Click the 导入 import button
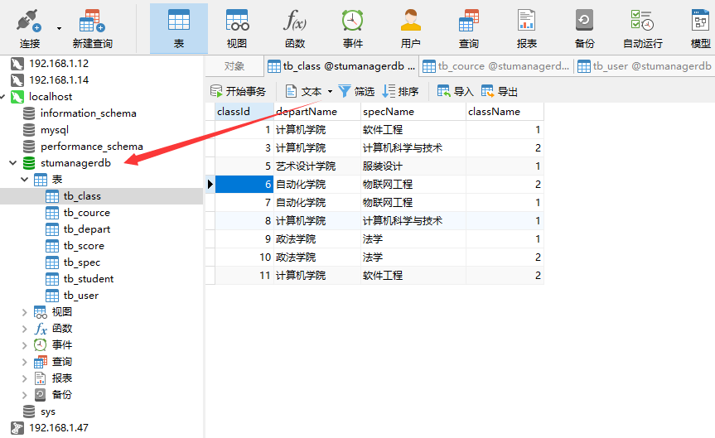This screenshot has height=438, width=715. 455,92
